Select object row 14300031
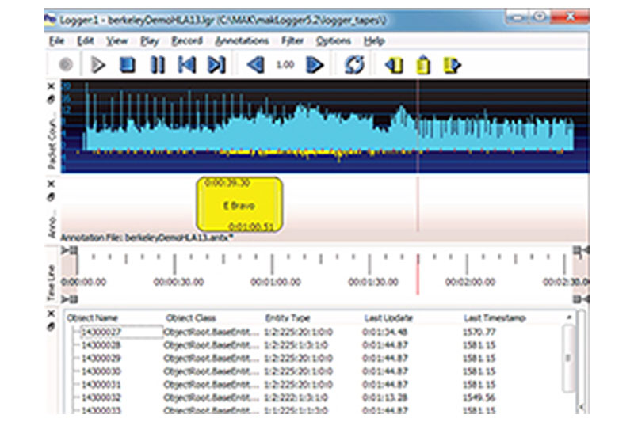 319,385
